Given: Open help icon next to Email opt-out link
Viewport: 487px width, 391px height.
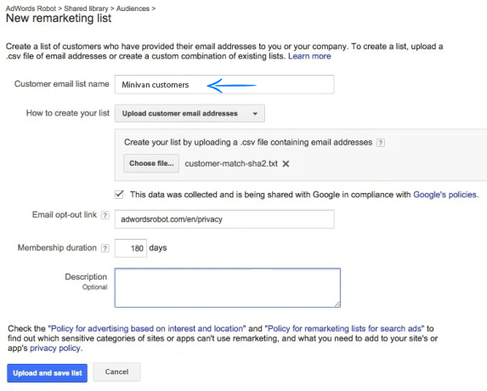Looking at the screenshot, I should coord(105,215).
